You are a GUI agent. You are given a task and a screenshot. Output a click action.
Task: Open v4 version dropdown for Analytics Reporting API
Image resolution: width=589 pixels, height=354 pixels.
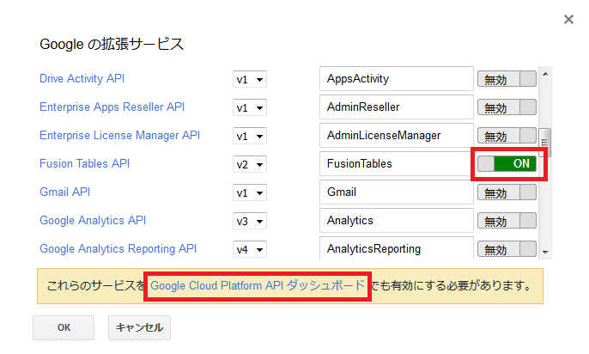(249, 249)
